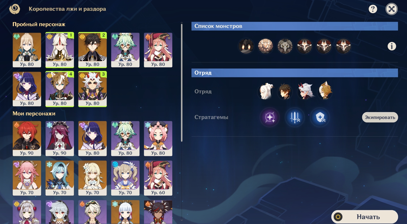Click the character list scrollbar

[182, 82]
